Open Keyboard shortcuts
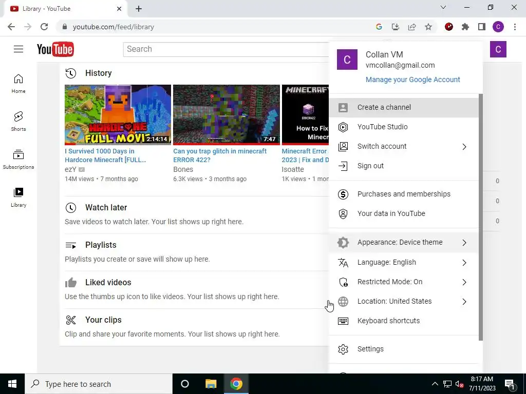The height and width of the screenshot is (394, 526). point(404,321)
